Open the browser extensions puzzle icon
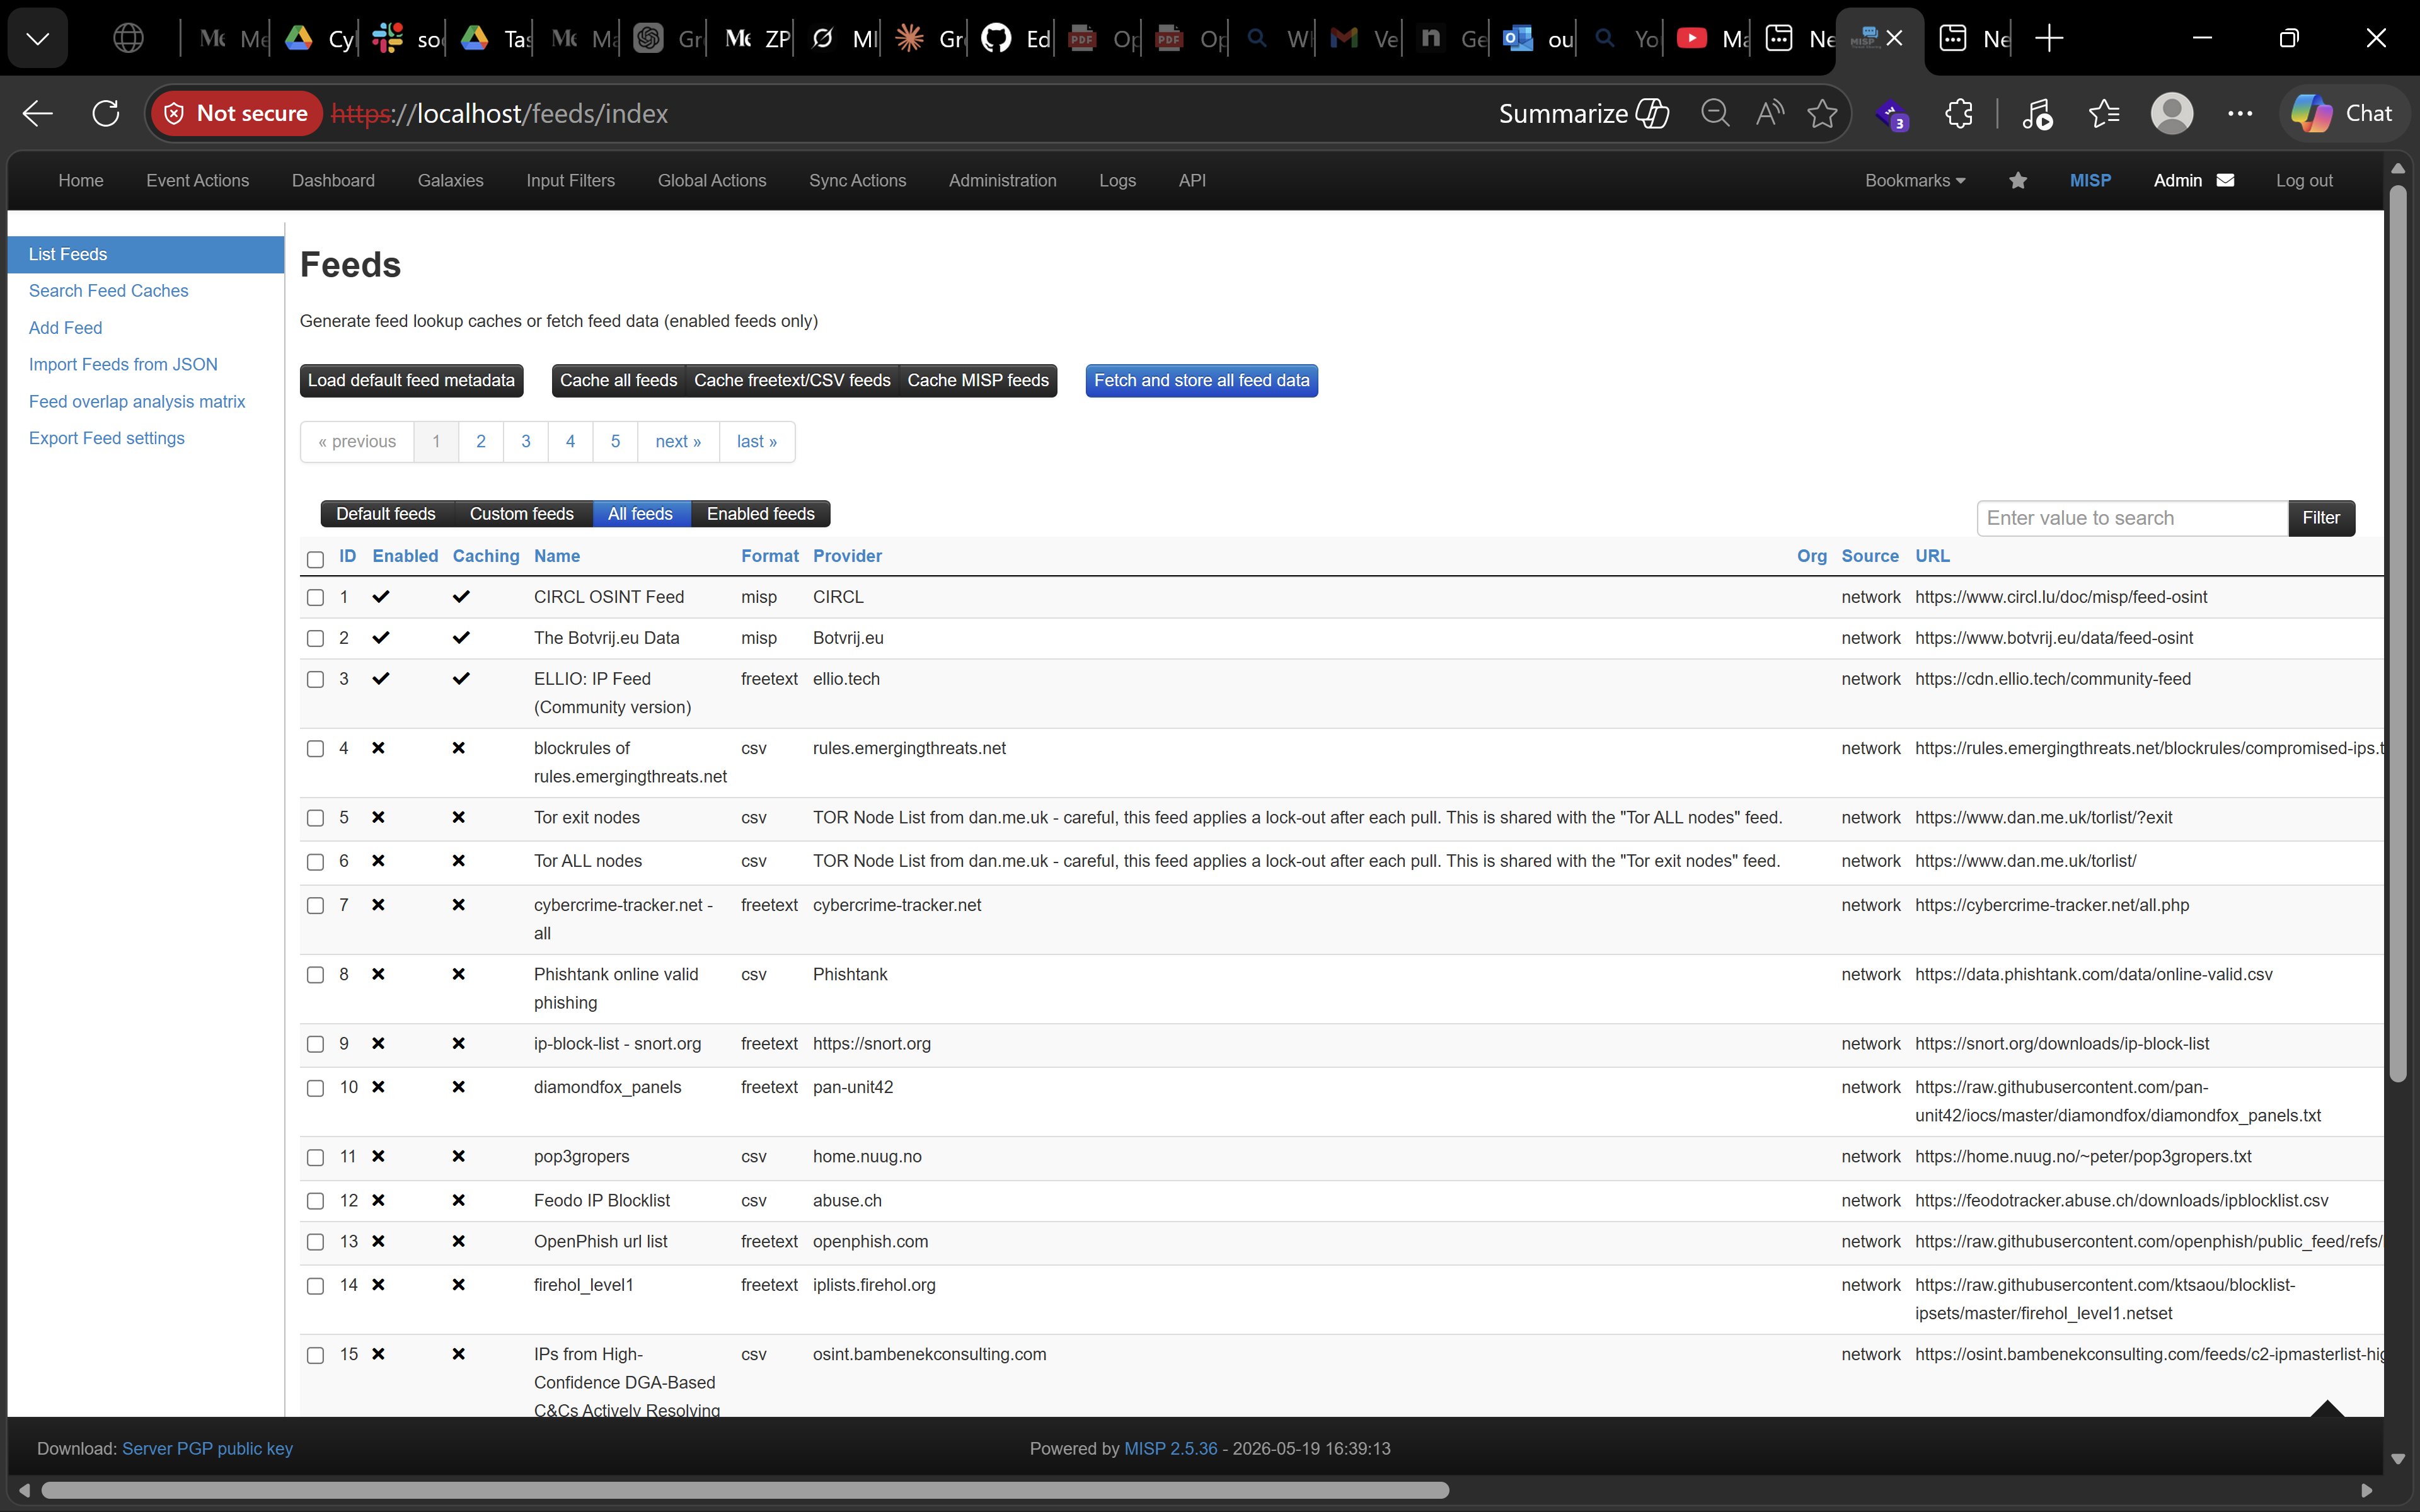The height and width of the screenshot is (1512, 2420). point(1958,113)
